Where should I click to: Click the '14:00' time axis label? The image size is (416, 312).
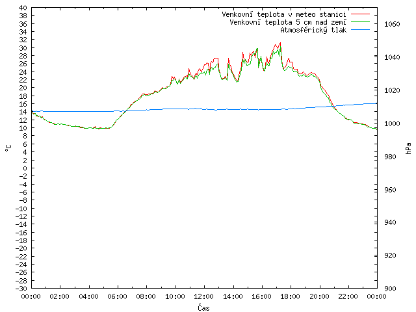[x=233, y=296]
